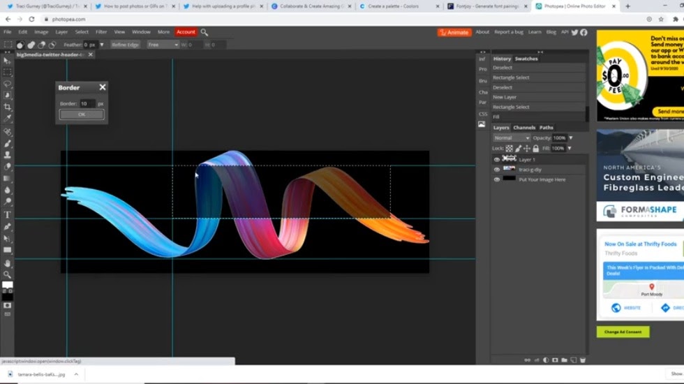Viewport: 684px width, 384px height.
Task: Click the add raster mask icon
Action: pyautogui.click(x=555, y=360)
